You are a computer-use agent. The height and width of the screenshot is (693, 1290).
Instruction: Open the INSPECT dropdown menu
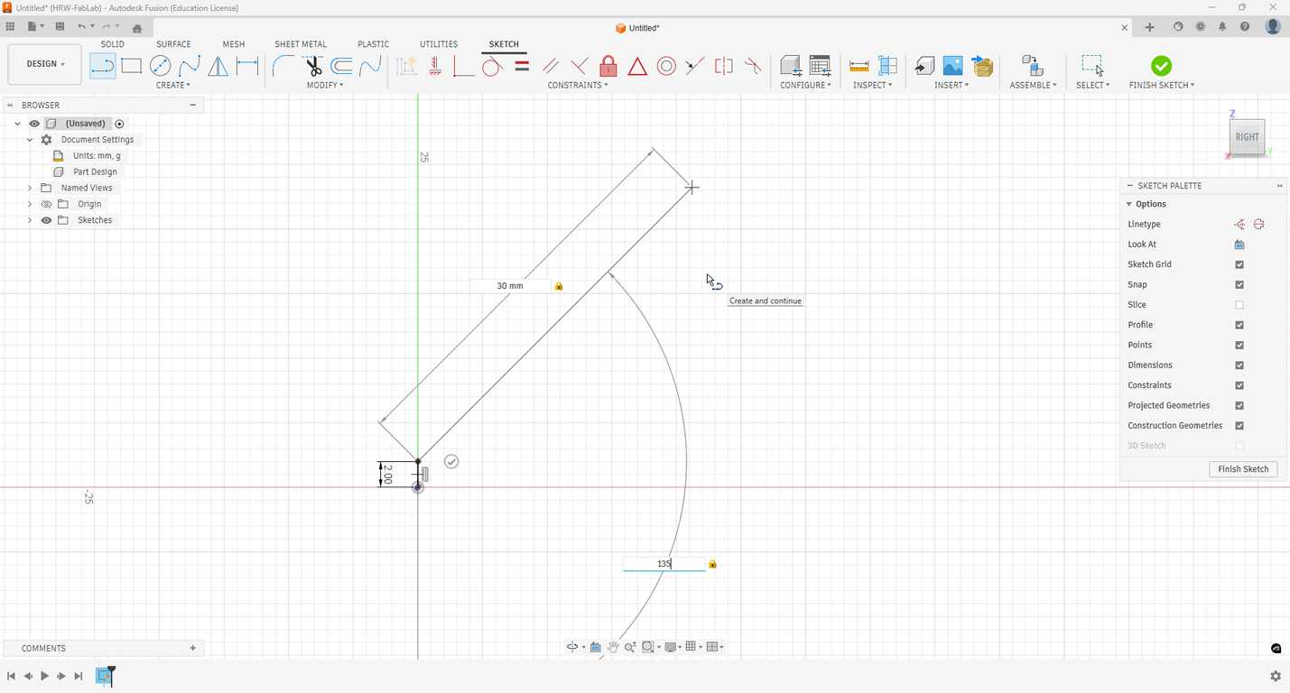coord(872,85)
